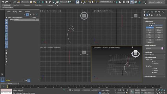The height and width of the screenshot is (94, 167).
Task: Toggle the Spinner Snap icon
Action: (x=93, y=2)
